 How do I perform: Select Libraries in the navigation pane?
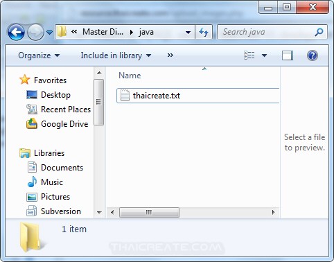[49, 153]
